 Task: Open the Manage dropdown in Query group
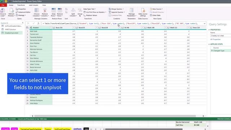tap(21, 15)
